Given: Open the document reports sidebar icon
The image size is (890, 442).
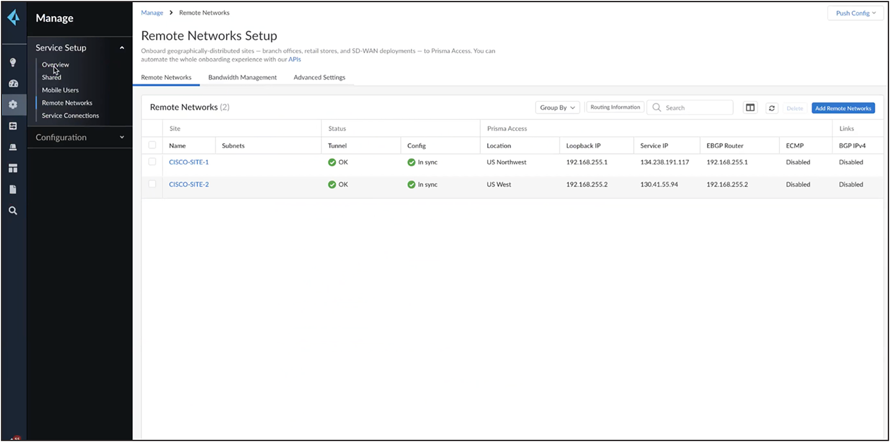Looking at the screenshot, I should [13, 189].
